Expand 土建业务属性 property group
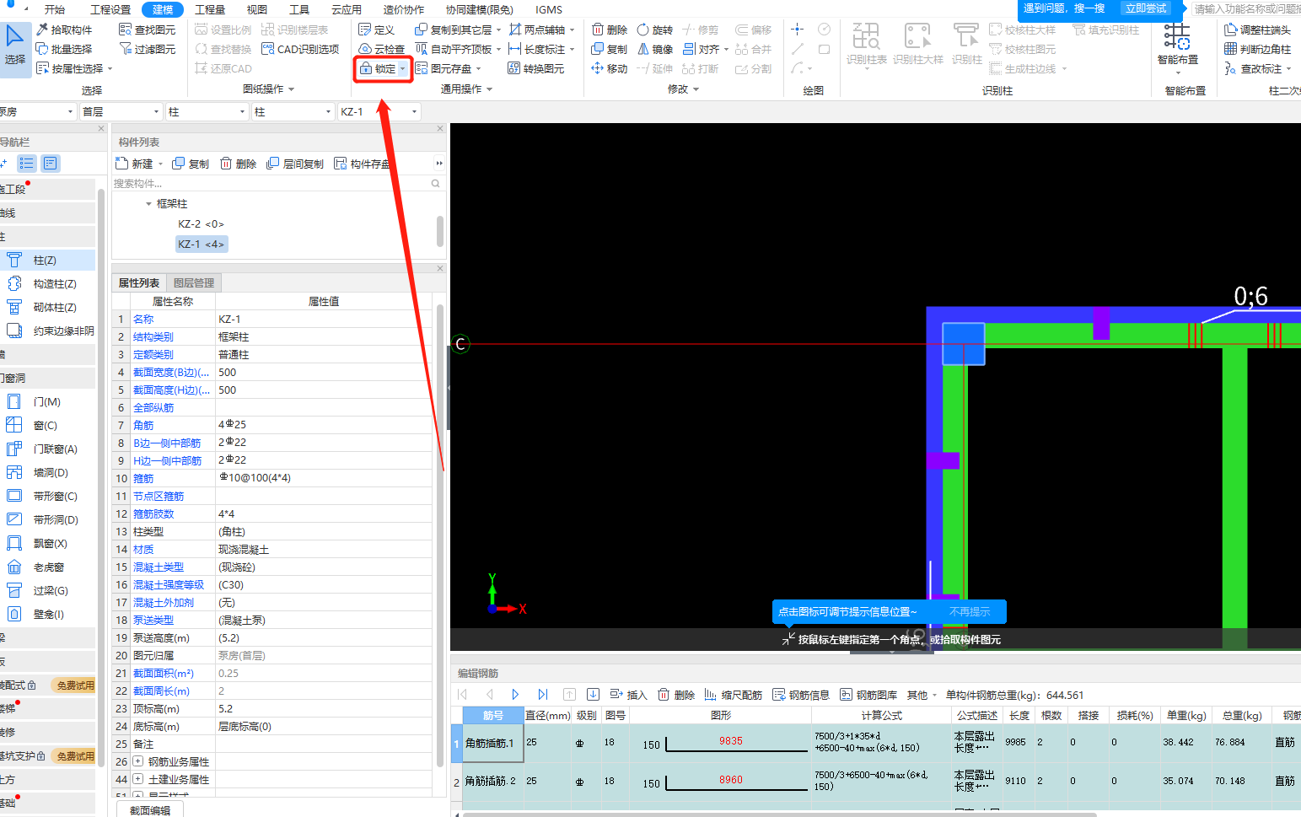 pos(137,779)
